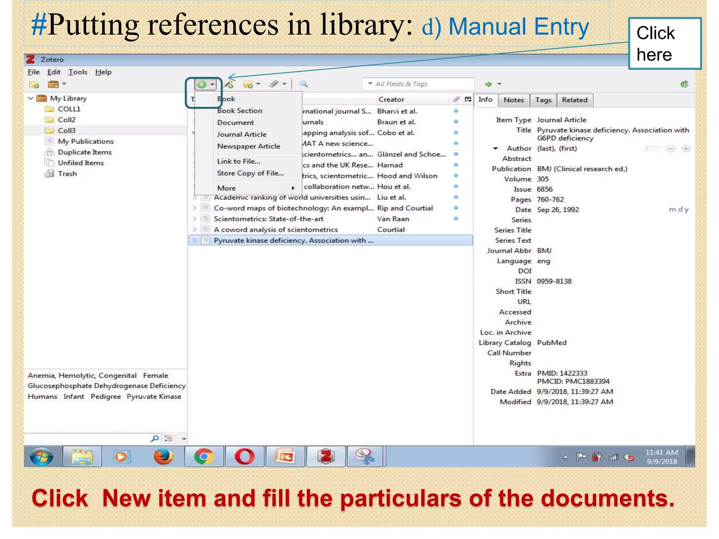This screenshot has width=719, height=539.
Task: Open the File menu
Action: [x=34, y=72]
